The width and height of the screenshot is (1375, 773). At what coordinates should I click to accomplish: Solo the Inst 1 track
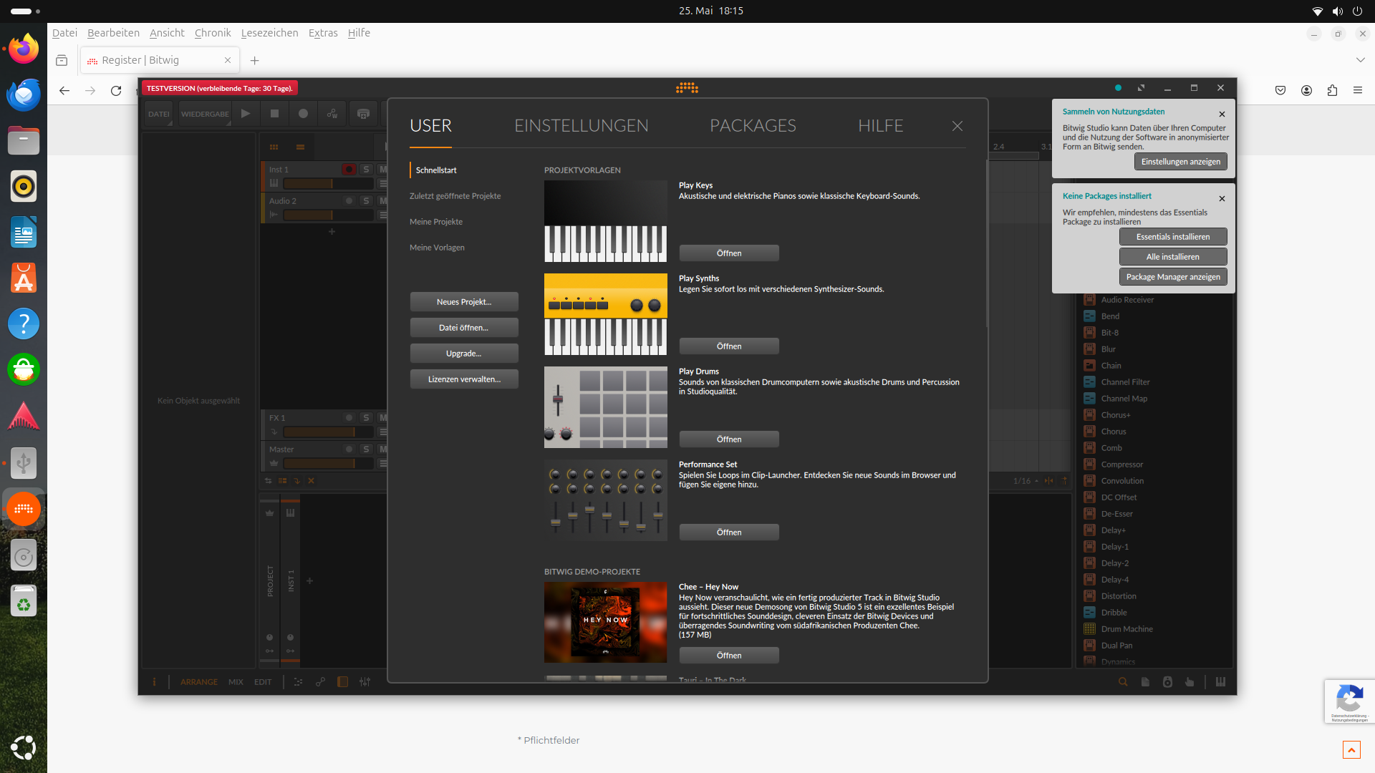(x=366, y=170)
